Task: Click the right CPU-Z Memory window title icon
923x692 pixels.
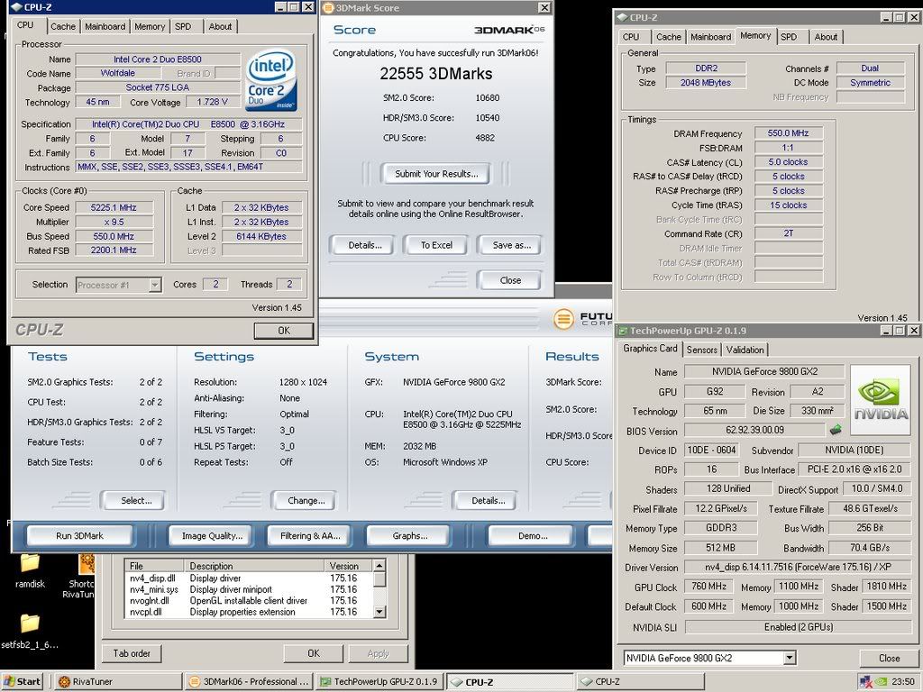Action: pyautogui.click(x=623, y=18)
